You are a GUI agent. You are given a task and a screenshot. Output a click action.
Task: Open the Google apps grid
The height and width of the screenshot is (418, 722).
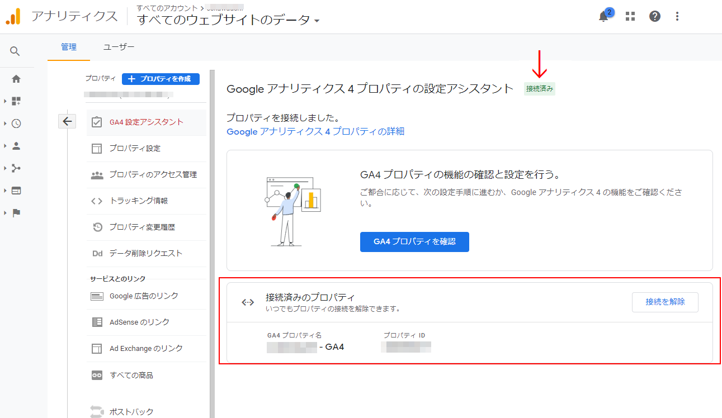[x=630, y=16]
